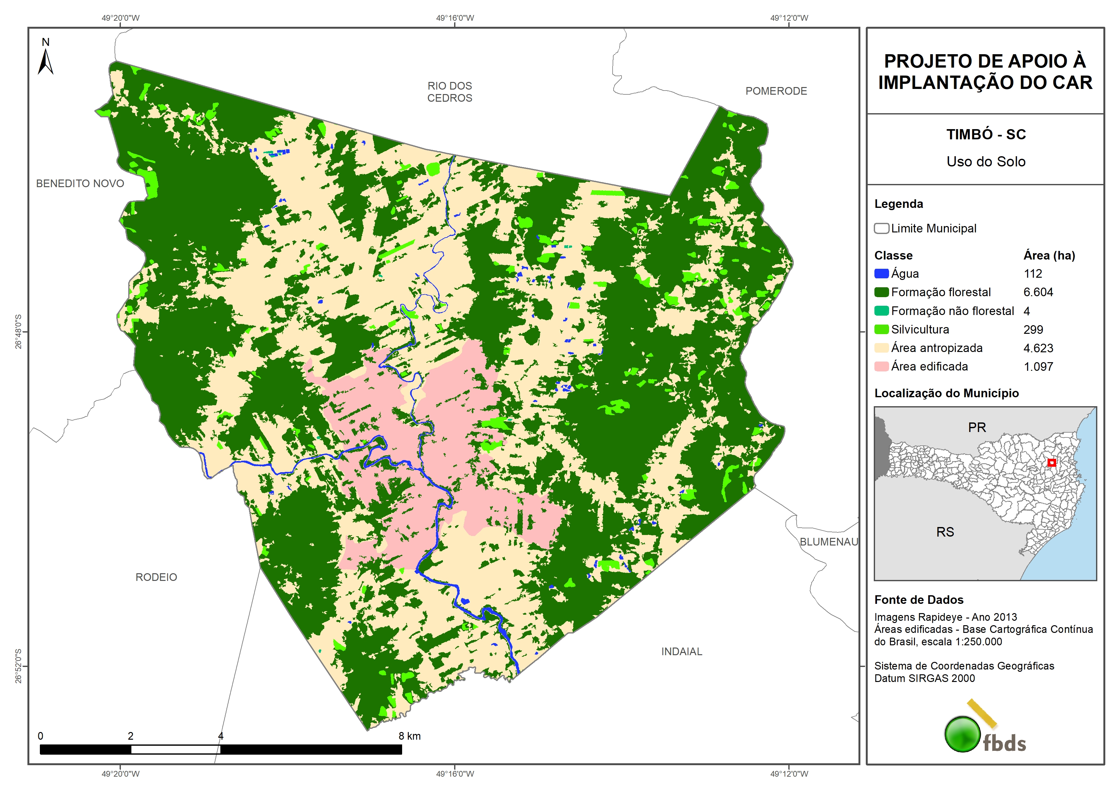The width and height of the screenshot is (1119, 791).
Task: Click the scale bar at 4 km
Action: coord(220,749)
